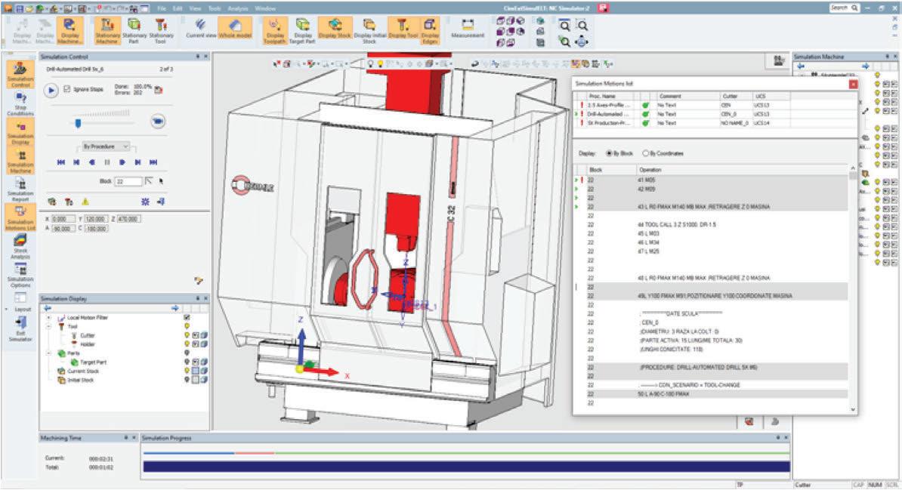
Task: Click the X coordinate field
Action: pos(63,219)
